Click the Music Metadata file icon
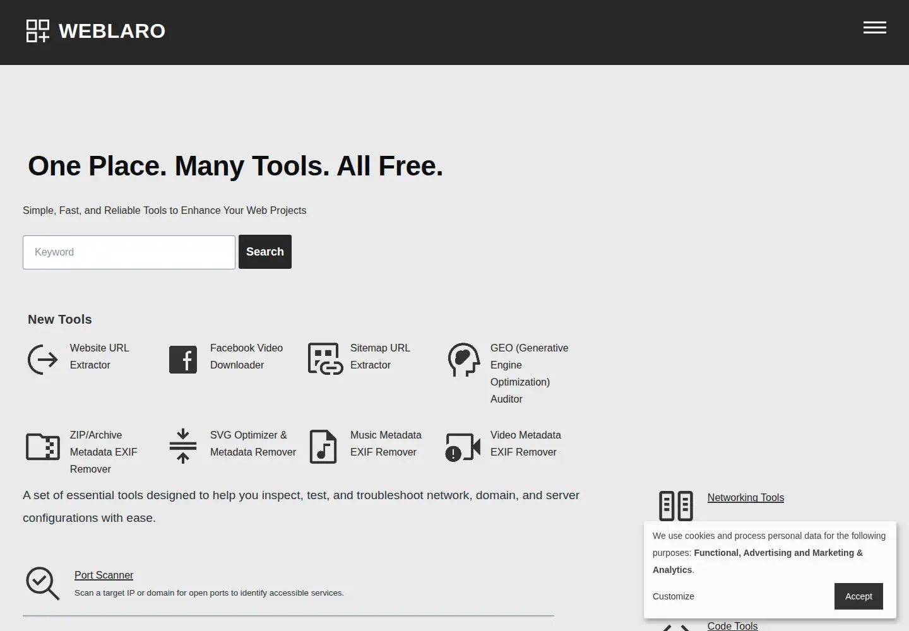Viewport: 909px width, 631px height. point(323,447)
